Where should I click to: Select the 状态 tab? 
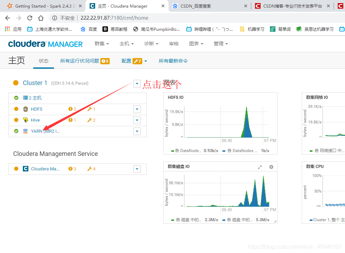[x=44, y=61]
